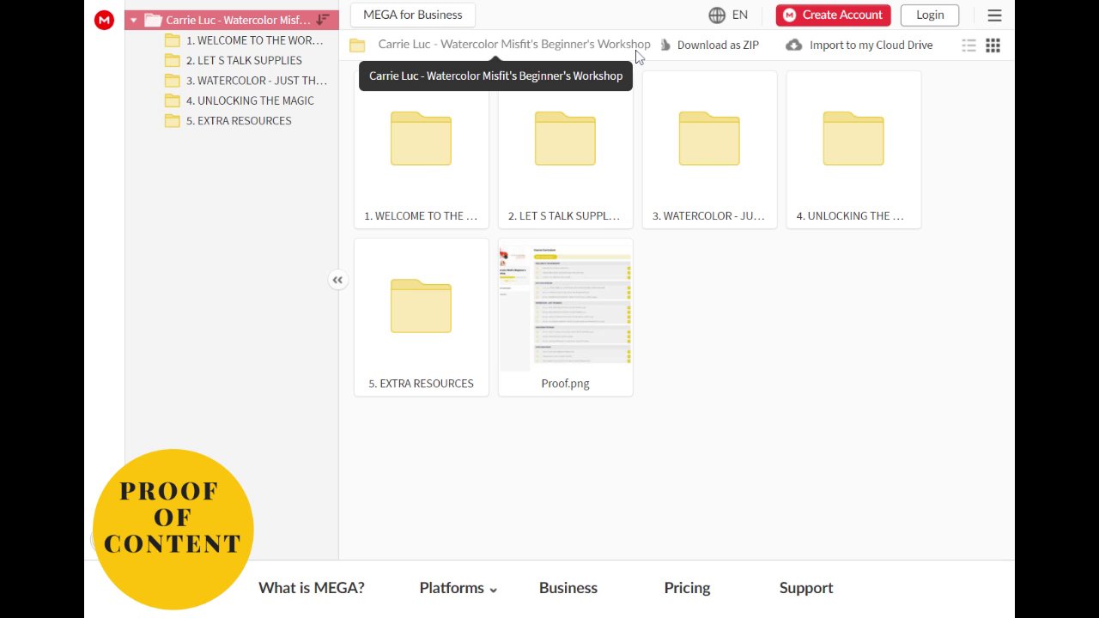Open the Pricing footer link
The image size is (1099, 618).
(x=687, y=588)
